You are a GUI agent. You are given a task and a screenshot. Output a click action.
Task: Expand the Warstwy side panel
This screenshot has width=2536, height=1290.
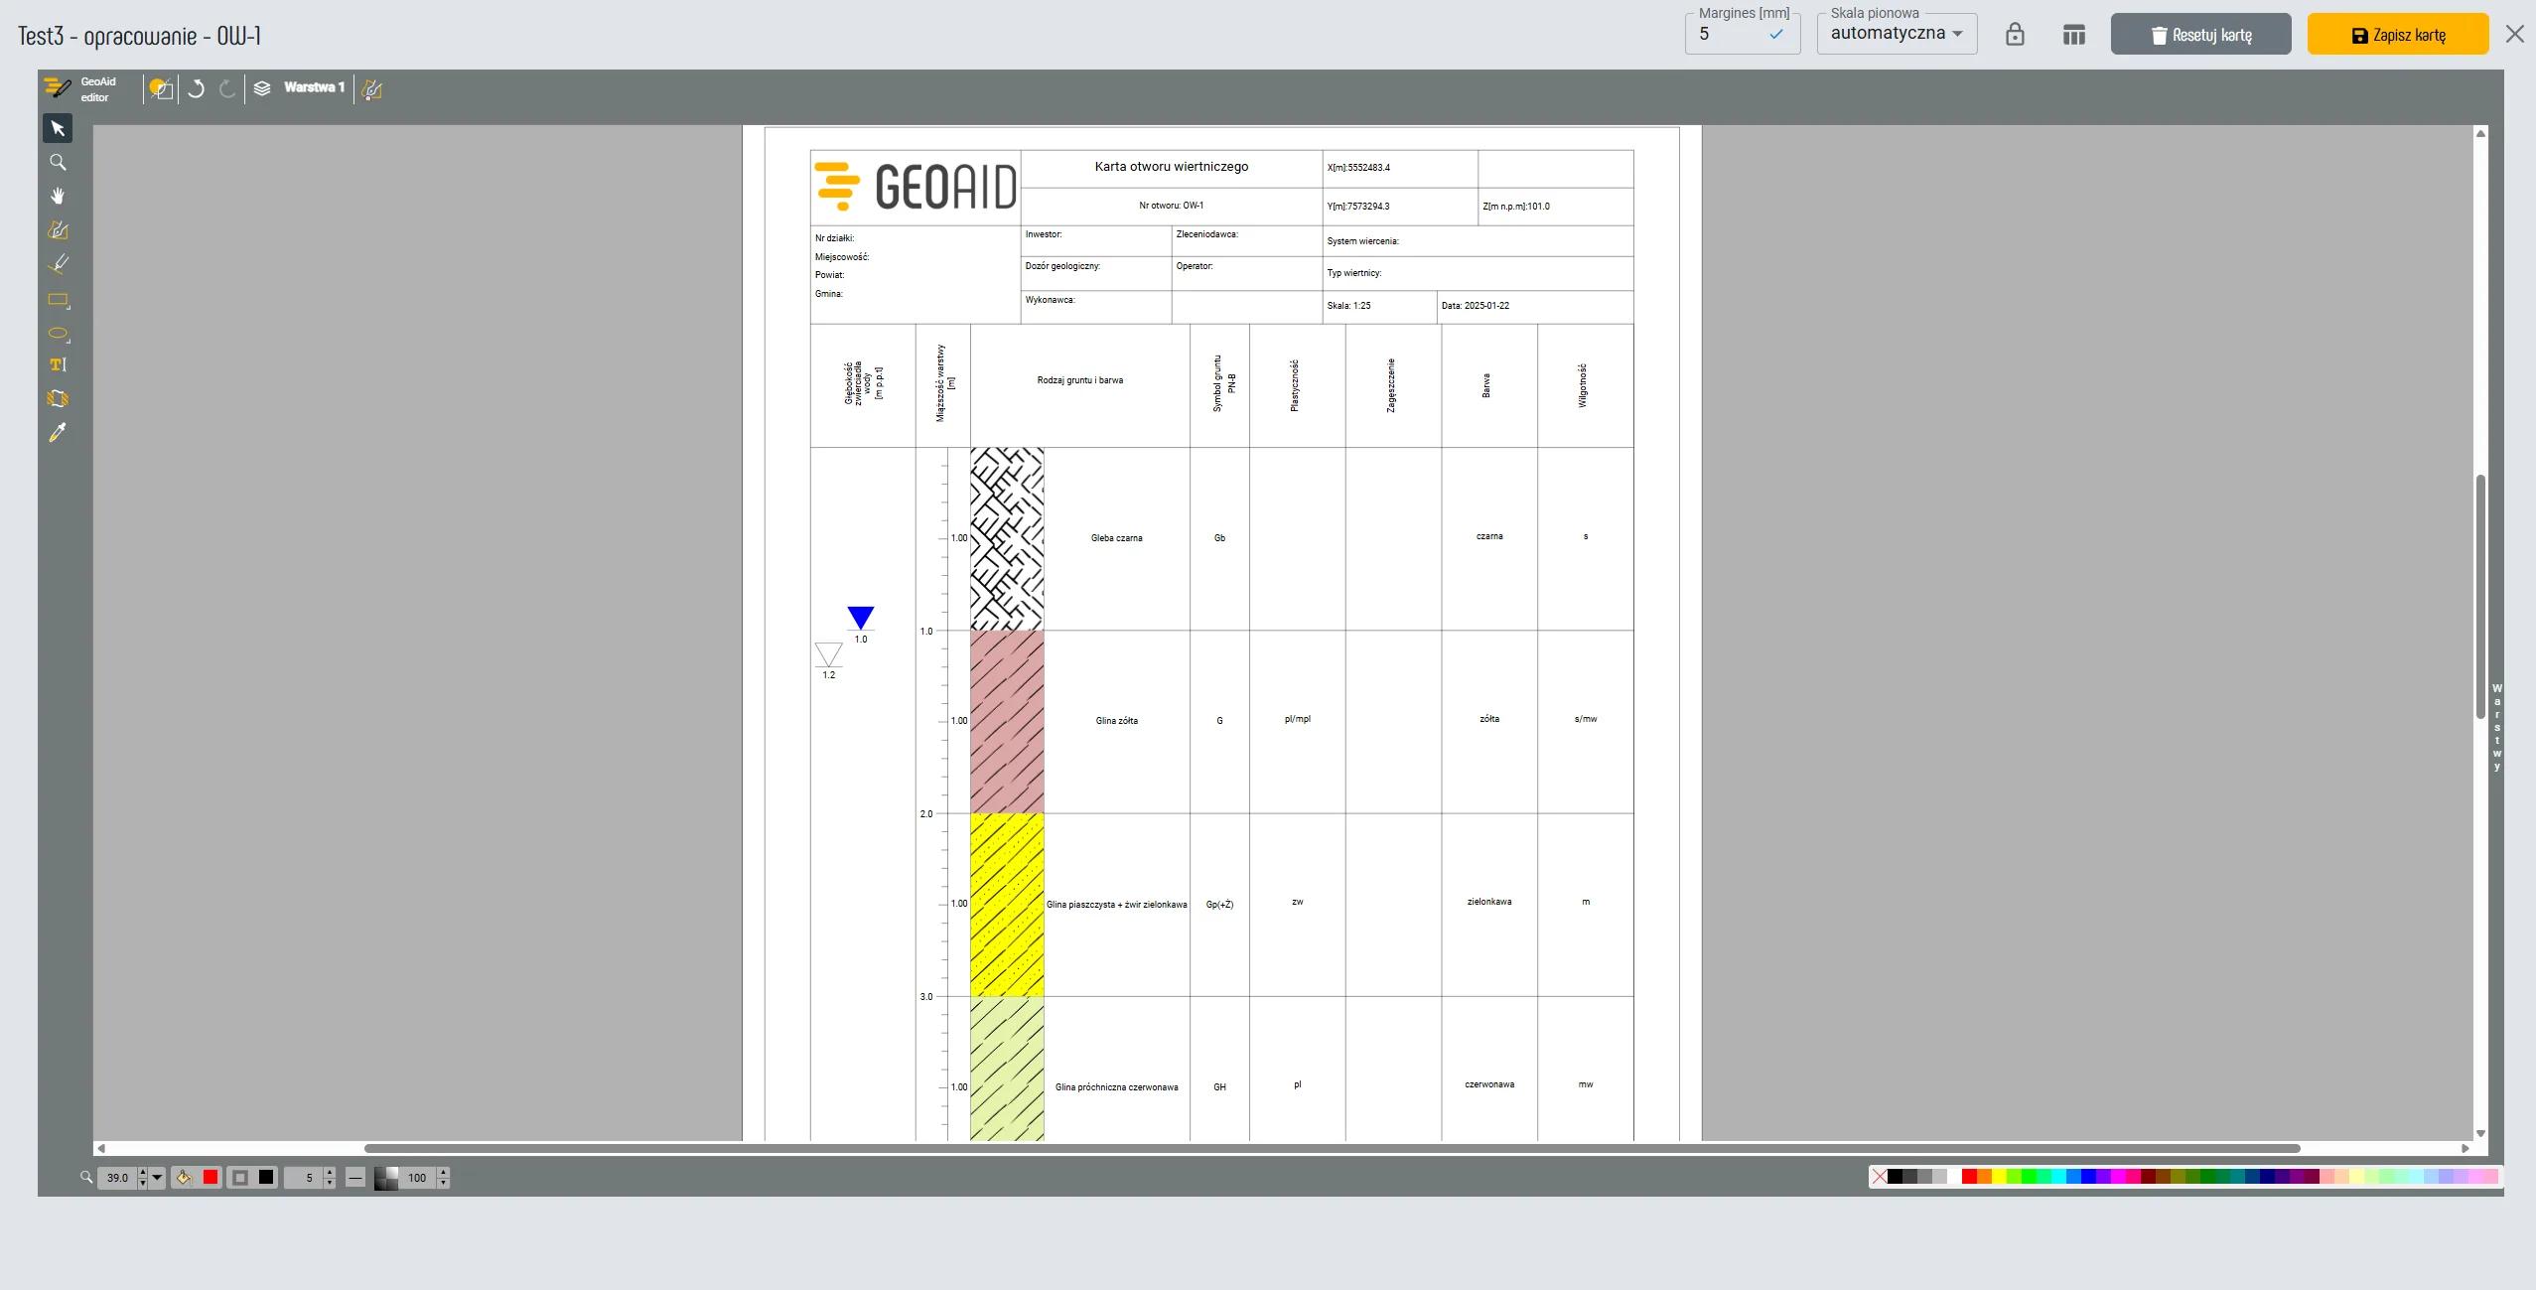click(x=2496, y=727)
